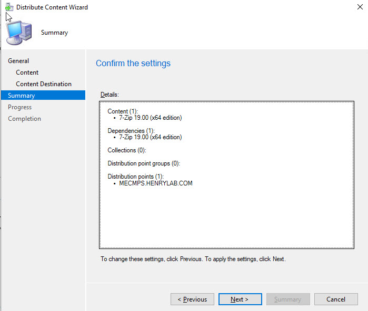This screenshot has width=368, height=311.
Task: Select the MECMPS.HENRYLAB.COM distribution point line
Action: click(x=156, y=183)
